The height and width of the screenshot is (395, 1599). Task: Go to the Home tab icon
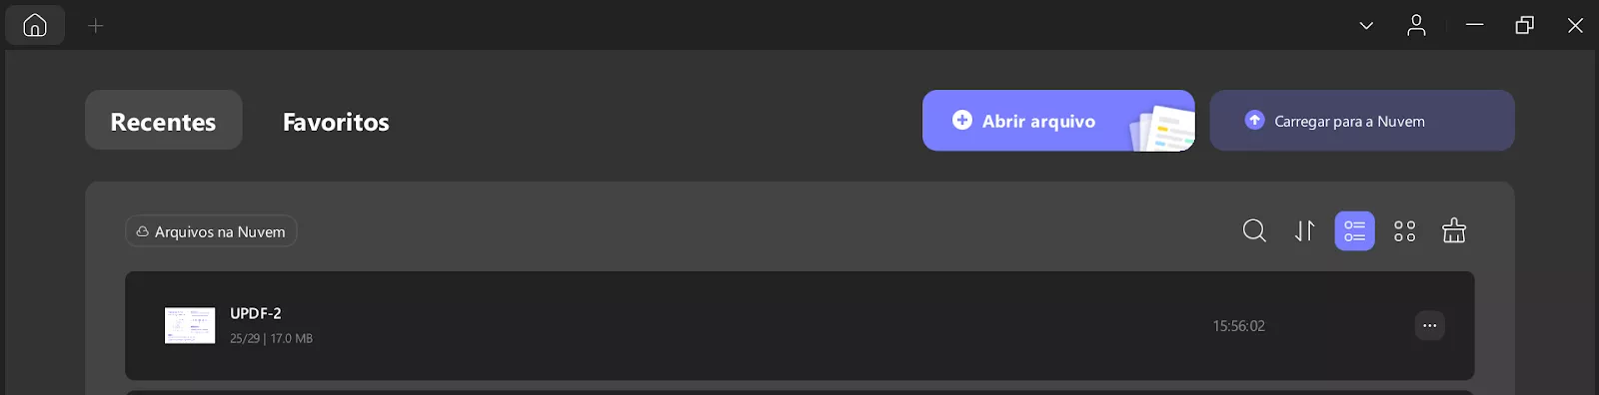coord(35,25)
